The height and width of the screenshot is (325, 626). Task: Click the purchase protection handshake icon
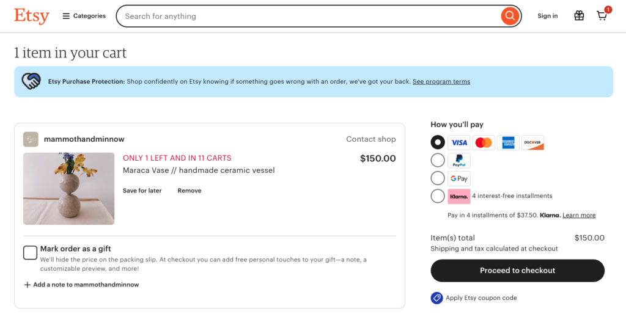click(31, 81)
